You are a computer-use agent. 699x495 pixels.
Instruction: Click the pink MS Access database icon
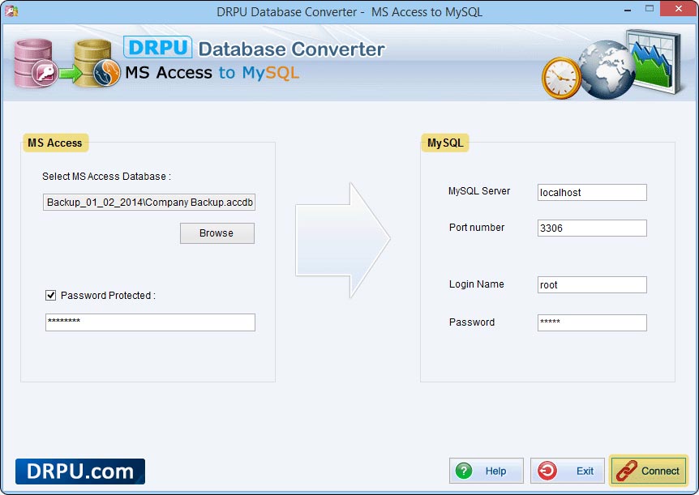tap(35, 63)
